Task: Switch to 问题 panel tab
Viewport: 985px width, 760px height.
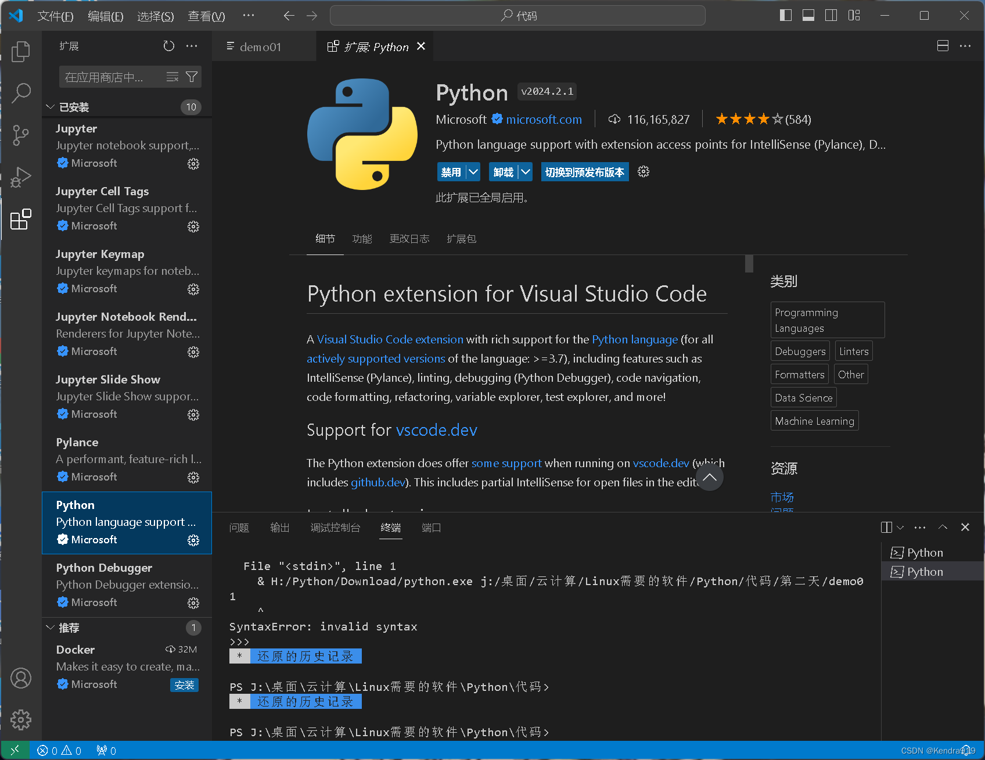Action: pyautogui.click(x=239, y=528)
